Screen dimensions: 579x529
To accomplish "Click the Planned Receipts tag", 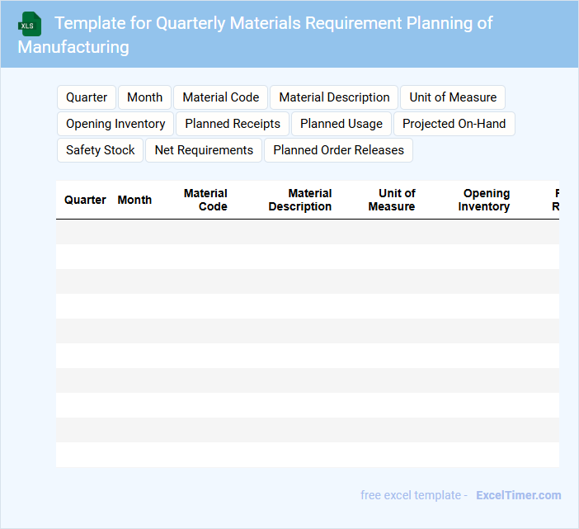I will coord(233,124).
